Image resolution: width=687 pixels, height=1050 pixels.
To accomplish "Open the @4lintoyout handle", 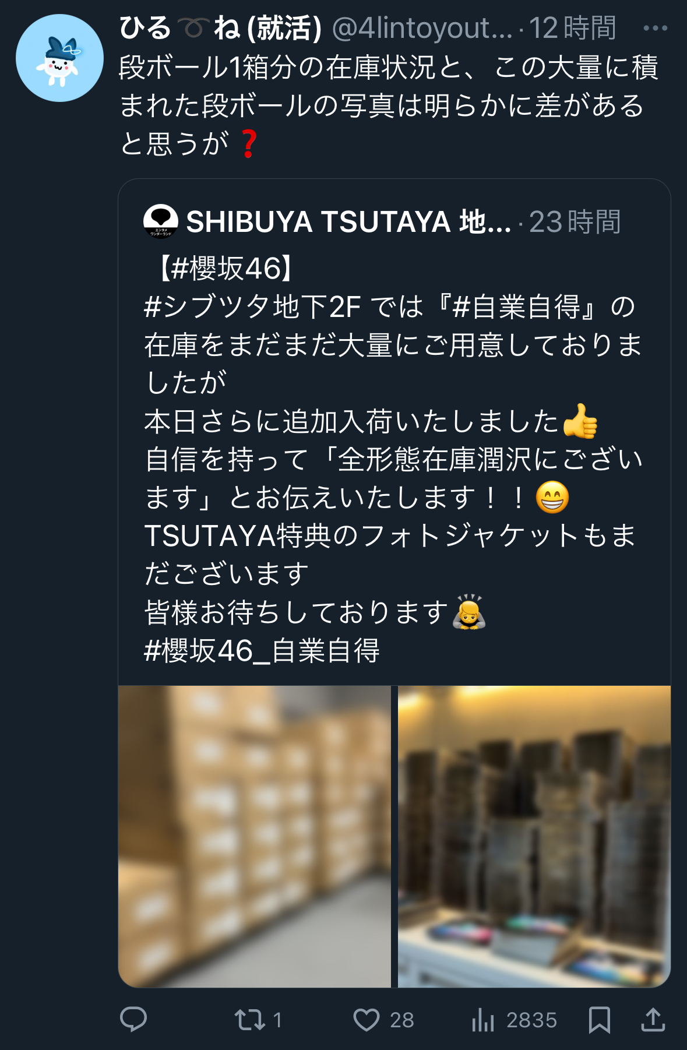I will point(422,27).
